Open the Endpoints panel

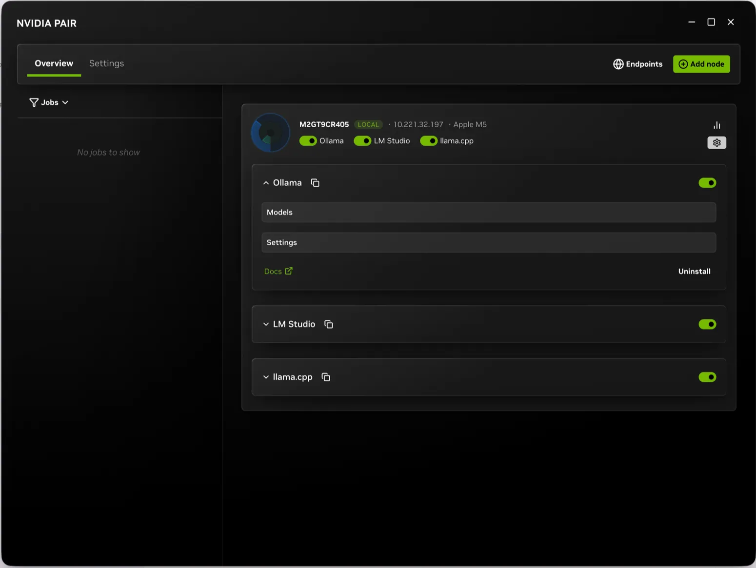(x=638, y=64)
